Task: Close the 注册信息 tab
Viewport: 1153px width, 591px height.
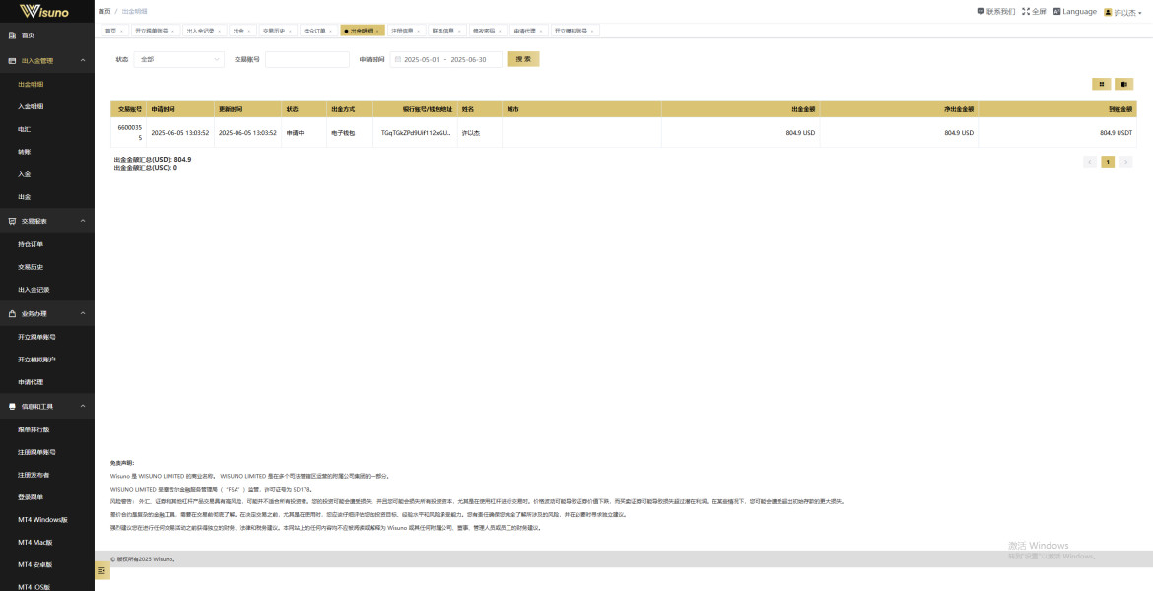Action: click(419, 31)
